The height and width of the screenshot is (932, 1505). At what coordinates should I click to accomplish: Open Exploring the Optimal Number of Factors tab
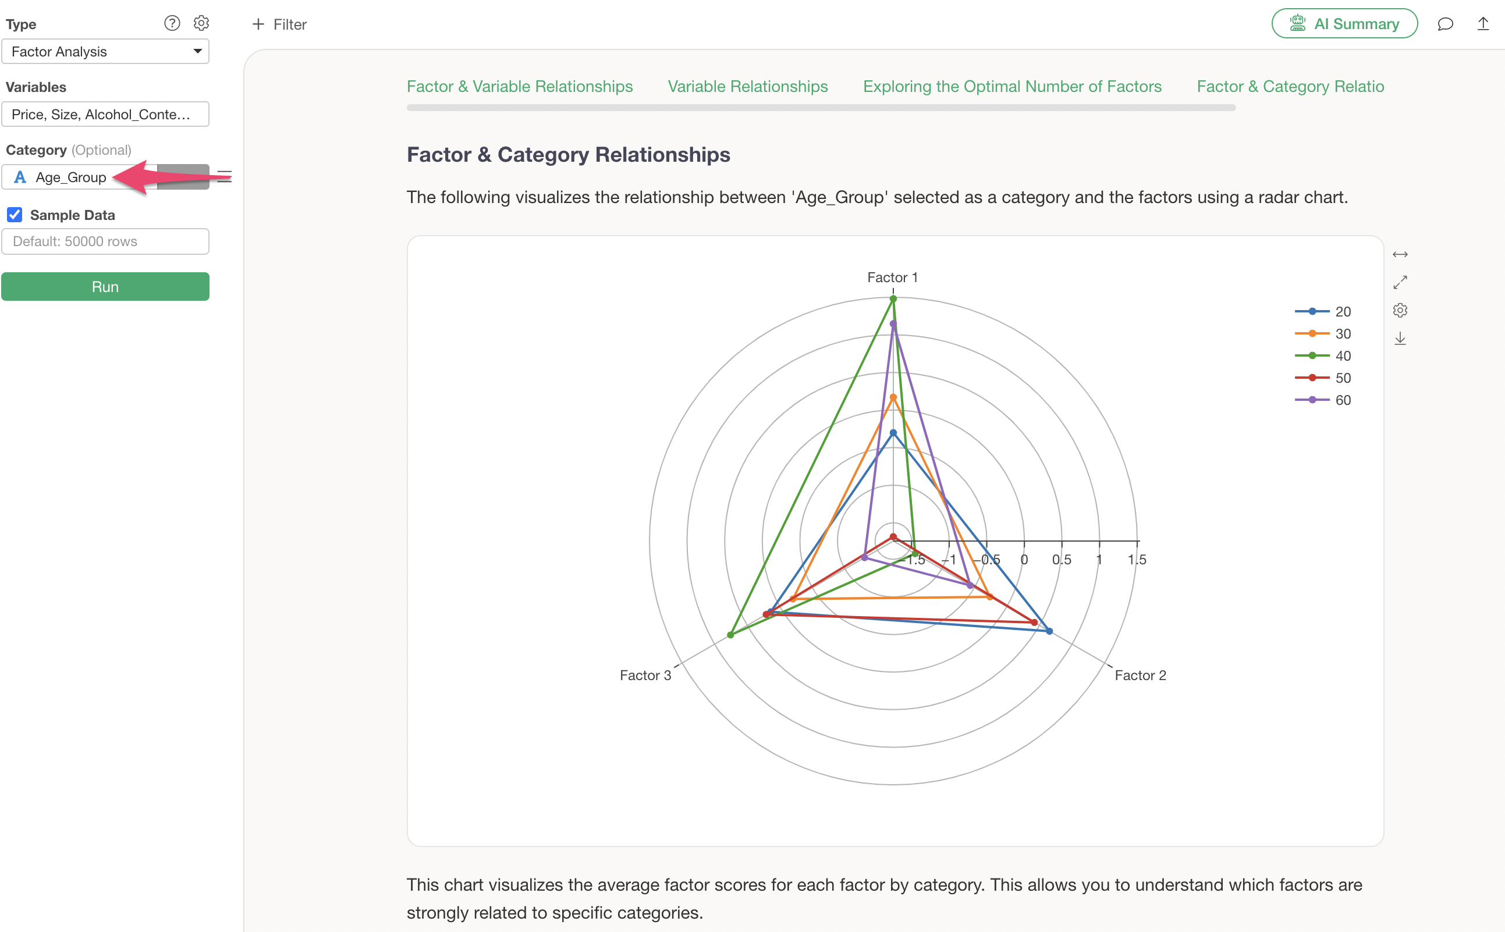tap(1011, 86)
